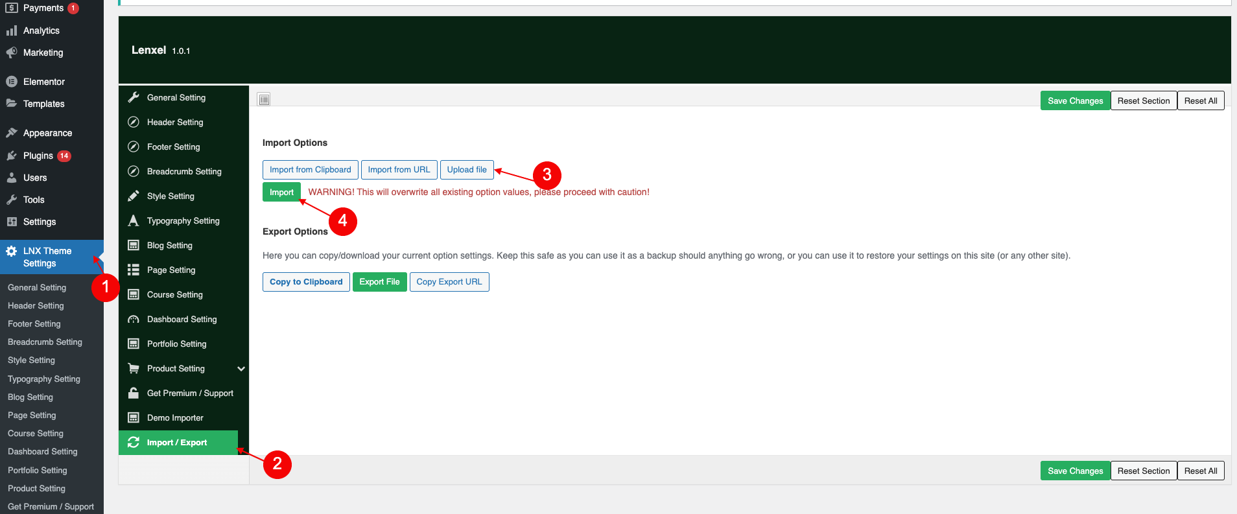Click the Page Setting list icon
Image resolution: width=1237 pixels, height=514 pixels.
(134, 270)
